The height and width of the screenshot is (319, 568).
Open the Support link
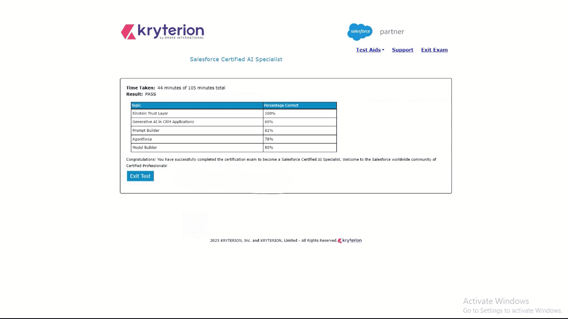tap(403, 50)
